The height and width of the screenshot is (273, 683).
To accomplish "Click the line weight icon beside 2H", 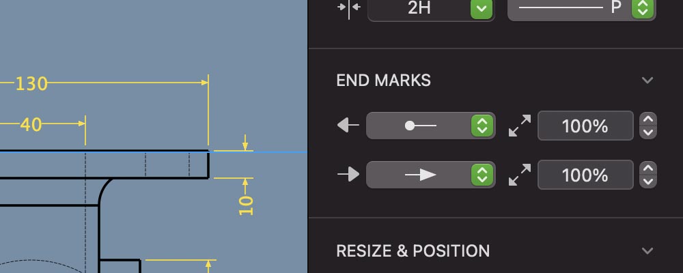I will 348,8.
